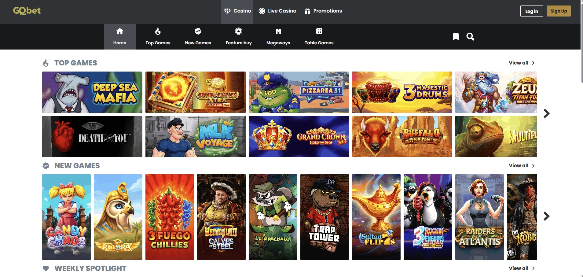Open 3 Rockin' Penguins game

pyautogui.click(x=428, y=217)
